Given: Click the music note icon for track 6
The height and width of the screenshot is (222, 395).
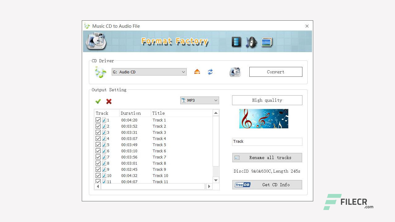Looking at the screenshot, I should pyautogui.click(x=104, y=151).
